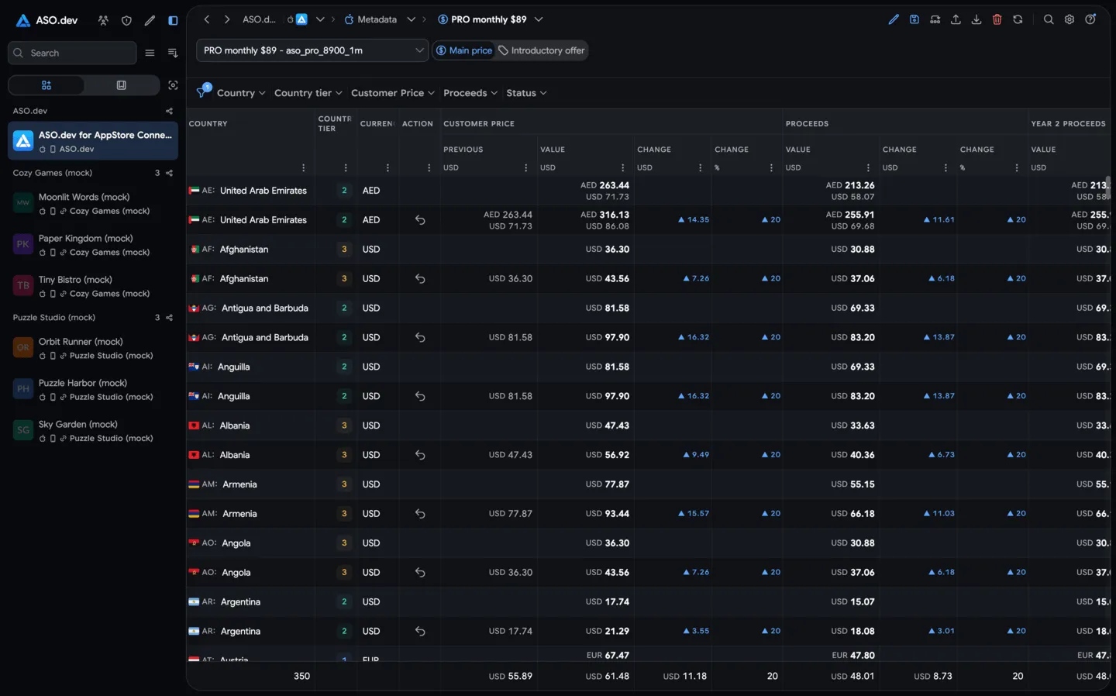Screen dimensions: 1116x696
Task: Click the upload icon in top toolbar
Action: tap(956, 19)
